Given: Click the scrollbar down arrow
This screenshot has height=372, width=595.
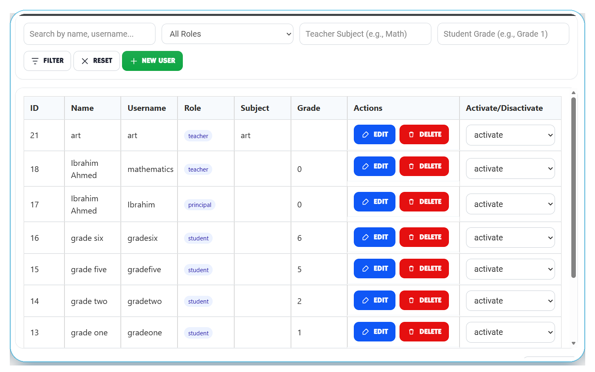Looking at the screenshot, I should pyautogui.click(x=573, y=343).
